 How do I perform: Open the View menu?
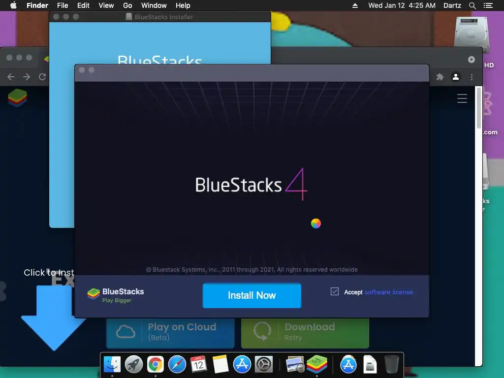point(106,5)
